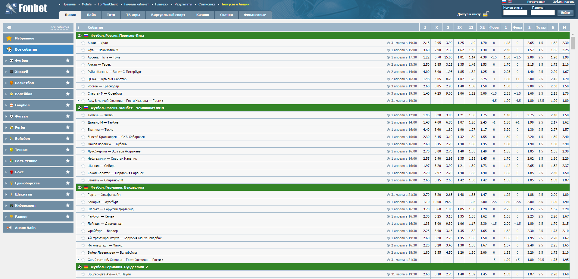Toggle favorite star for Лейпциг — Дармштадт
Screen dimensions: 578x279
(x=83, y=224)
